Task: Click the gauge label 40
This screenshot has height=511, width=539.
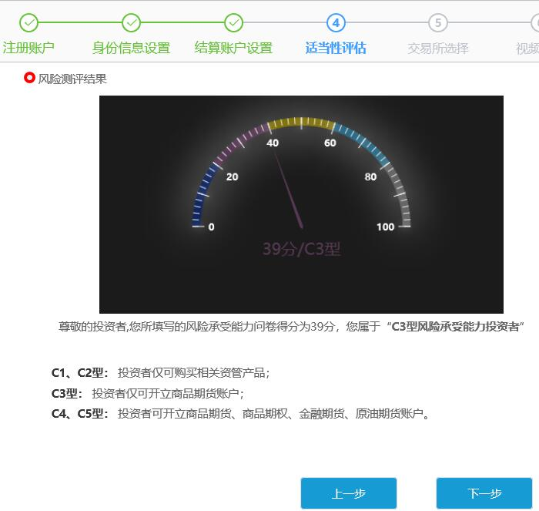Action: pyautogui.click(x=273, y=143)
